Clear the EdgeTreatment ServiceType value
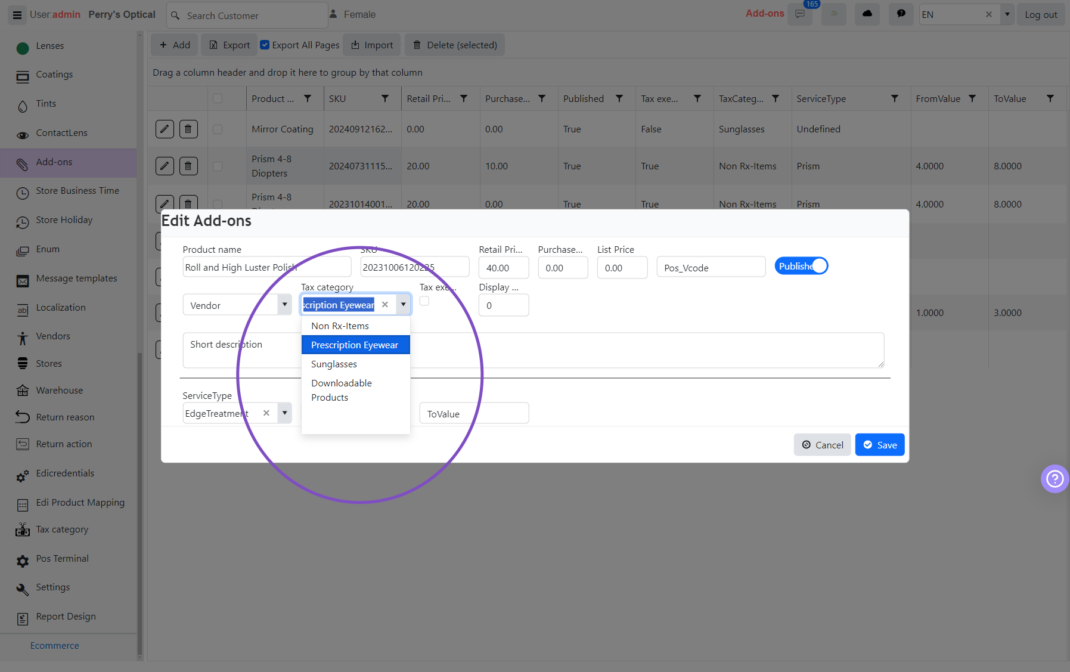Image resolution: width=1070 pixels, height=672 pixels. coord(266,413)
